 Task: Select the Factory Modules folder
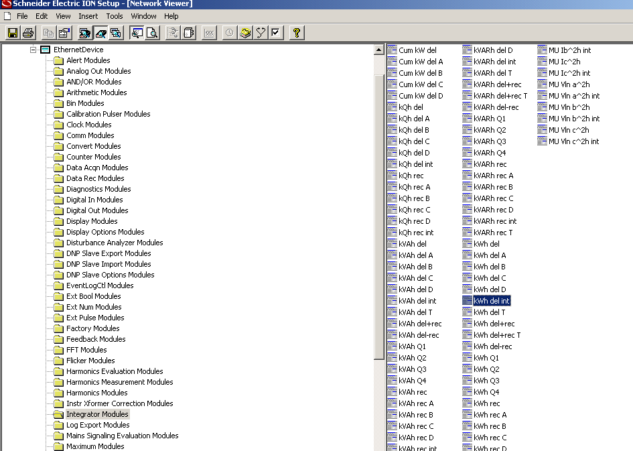(93, 328)
